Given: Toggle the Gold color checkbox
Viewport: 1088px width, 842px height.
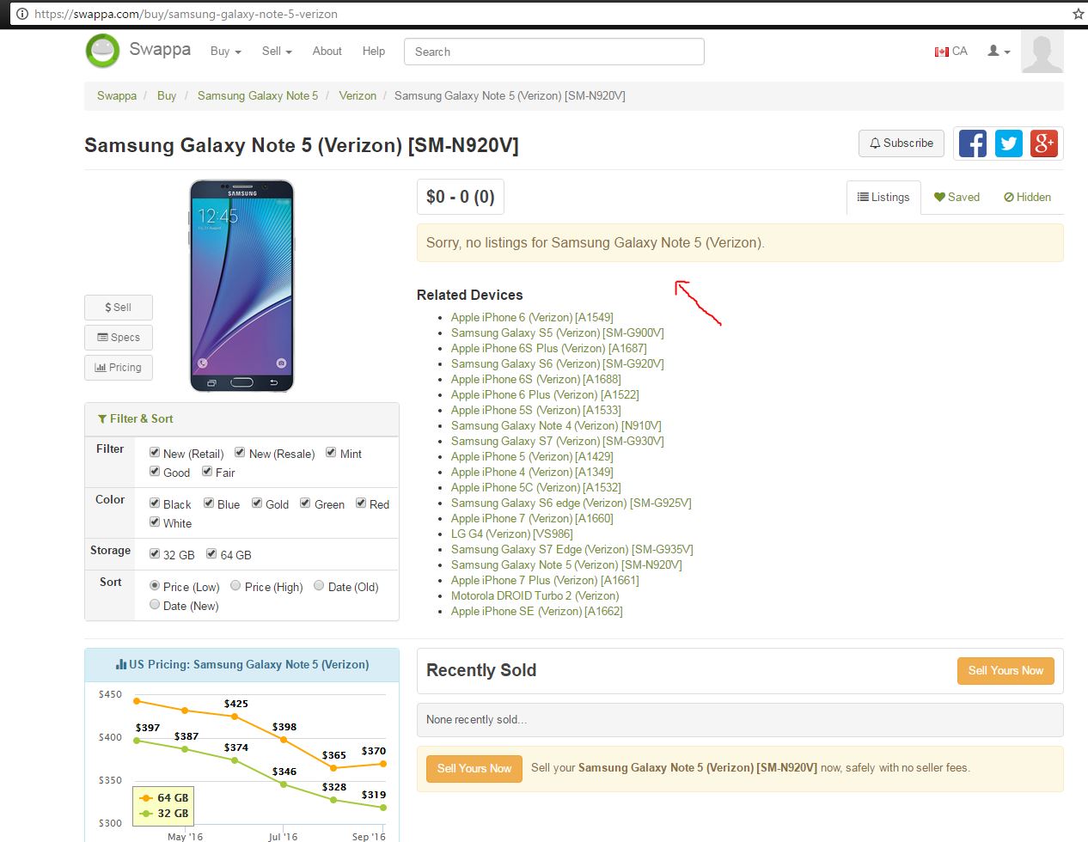Looking at the screenshot, I should (x=257, y=503).
